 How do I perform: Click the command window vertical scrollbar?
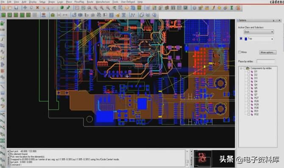pyautogui.click(x=187, y=158)
